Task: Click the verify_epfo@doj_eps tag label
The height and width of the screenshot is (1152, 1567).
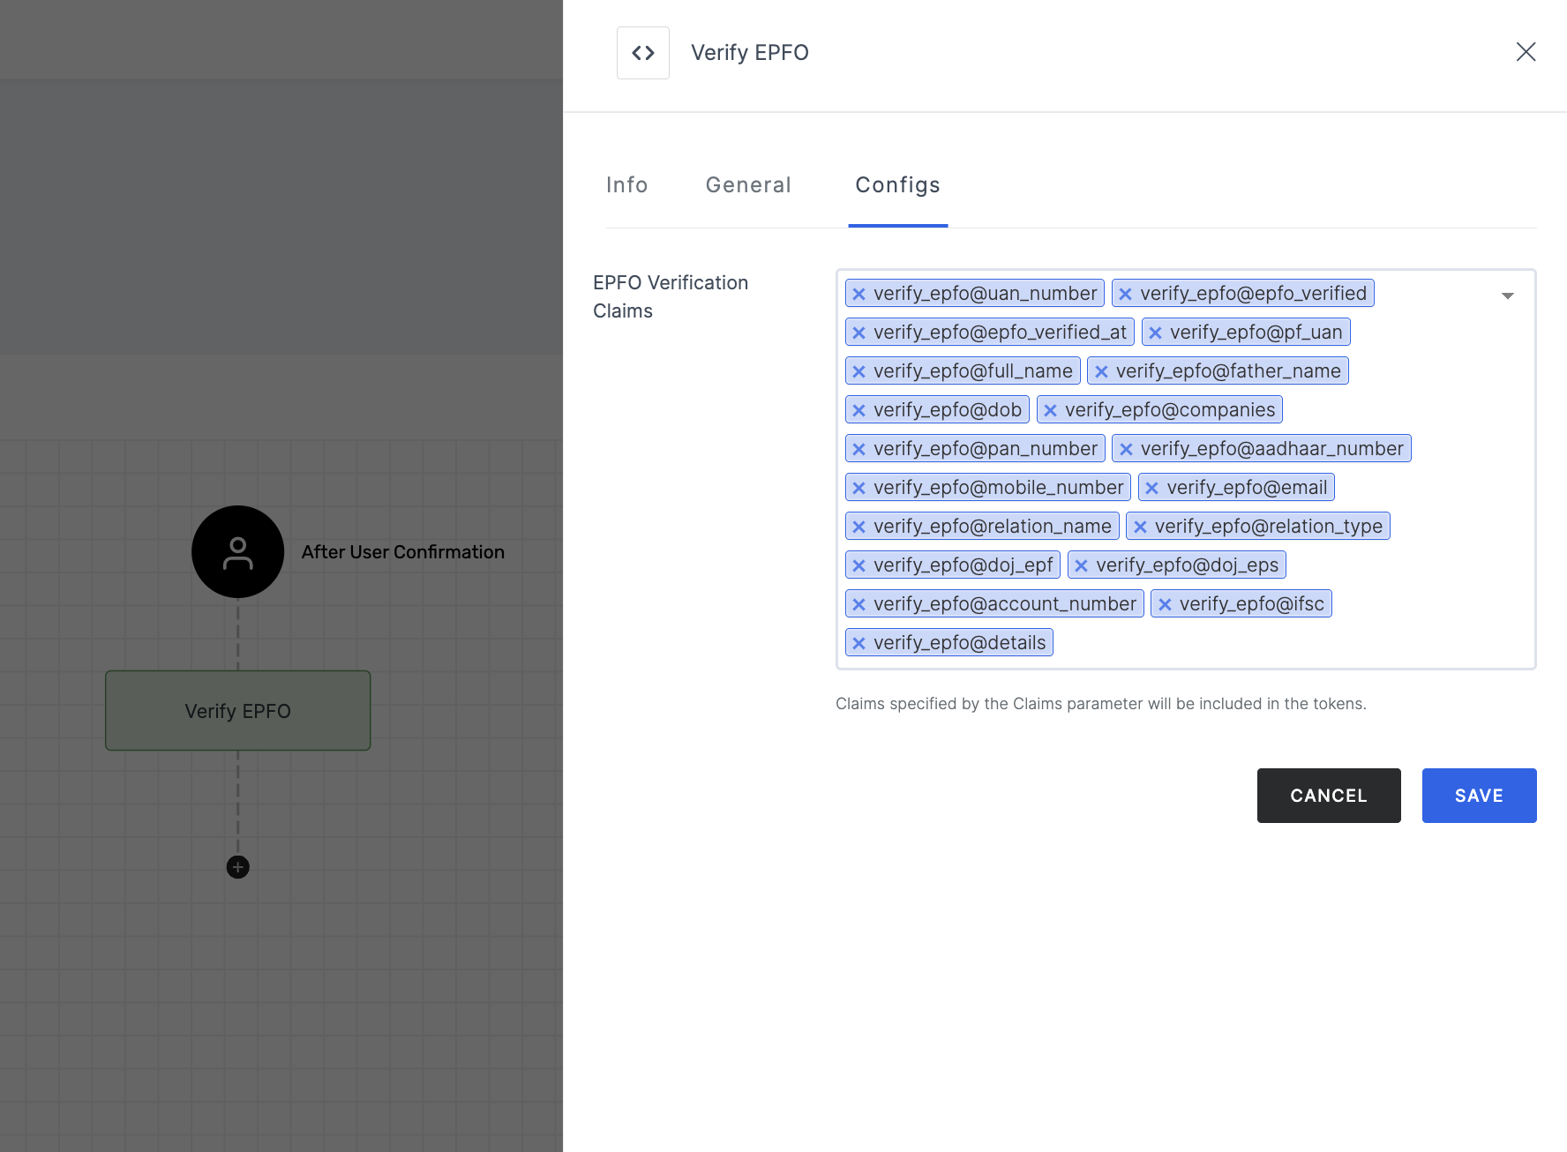Action: point(1188,565)
